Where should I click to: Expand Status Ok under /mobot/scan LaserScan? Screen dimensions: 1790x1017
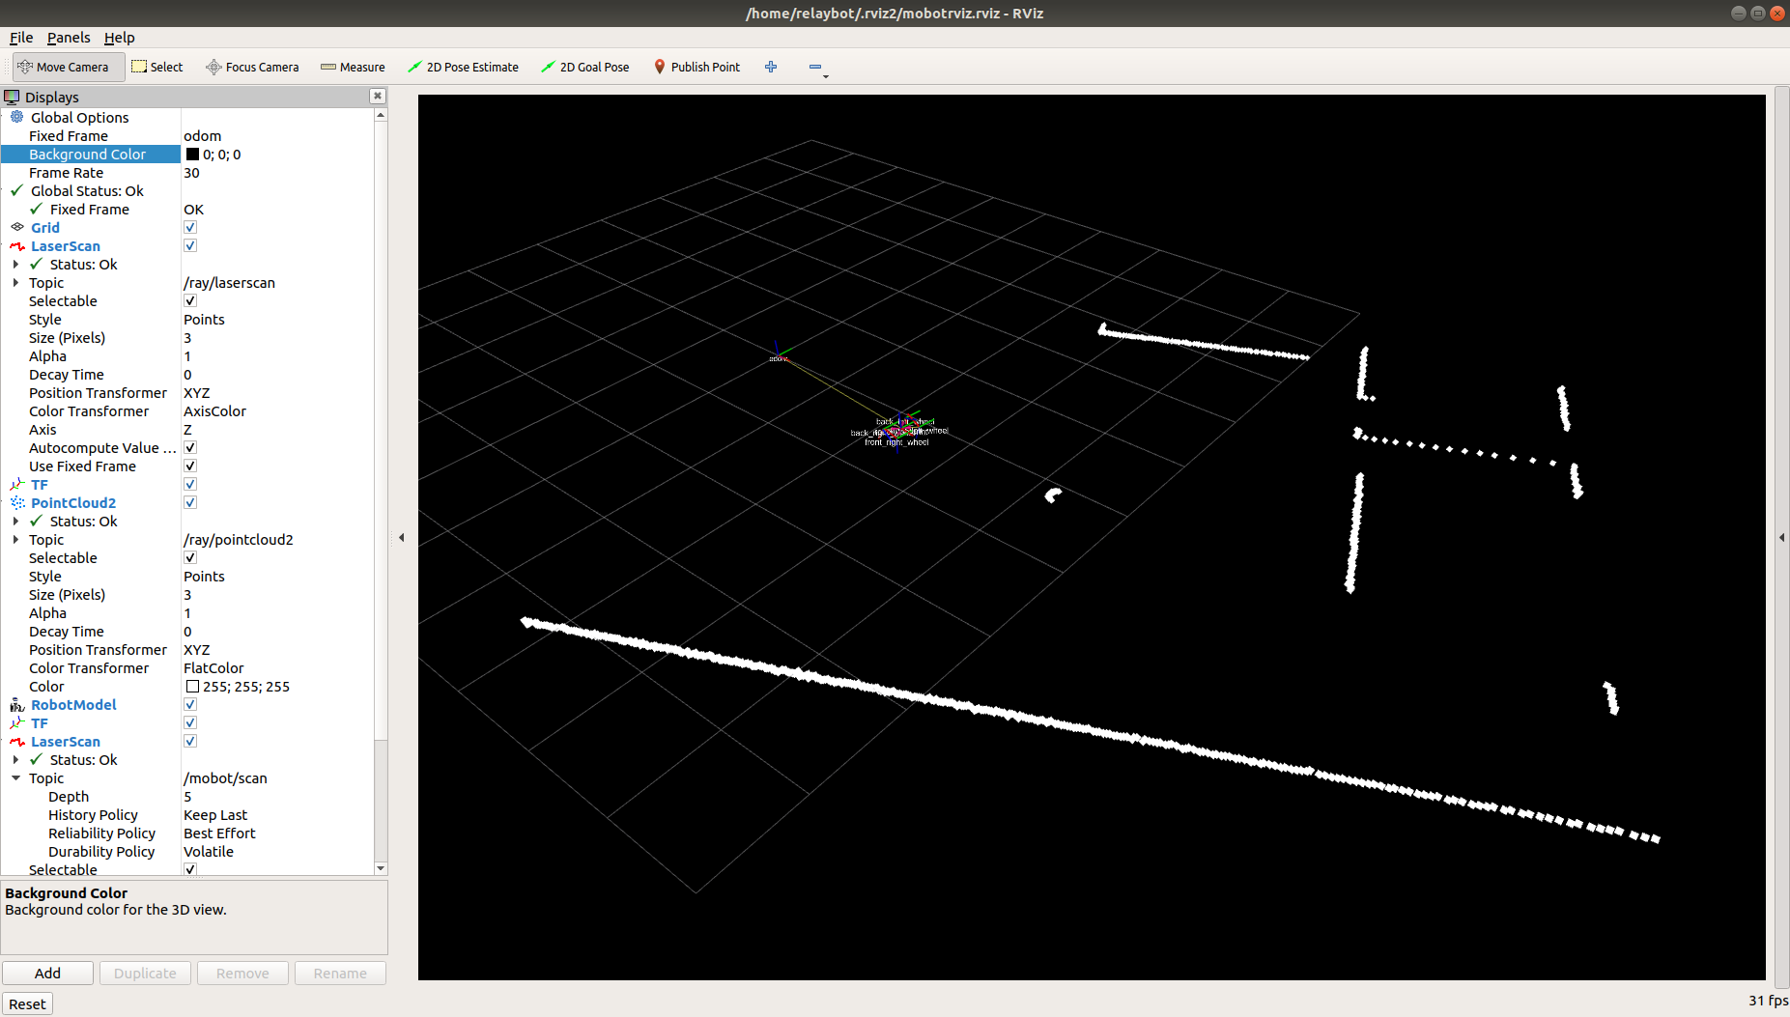point(15,759)
